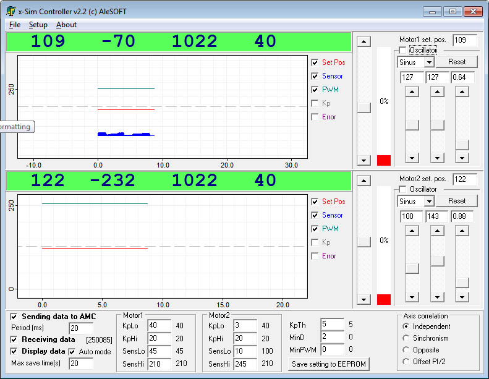Open the Setup menu
489x379 pixels.
pos(38,25)
